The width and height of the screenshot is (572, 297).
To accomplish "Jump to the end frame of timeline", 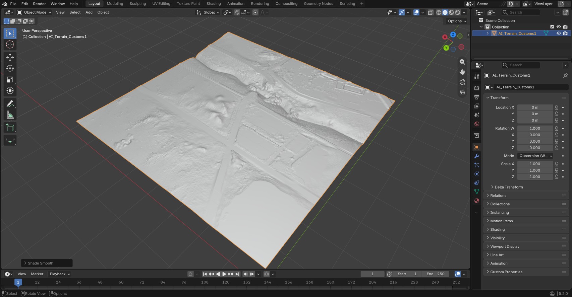I will point(237,274).
